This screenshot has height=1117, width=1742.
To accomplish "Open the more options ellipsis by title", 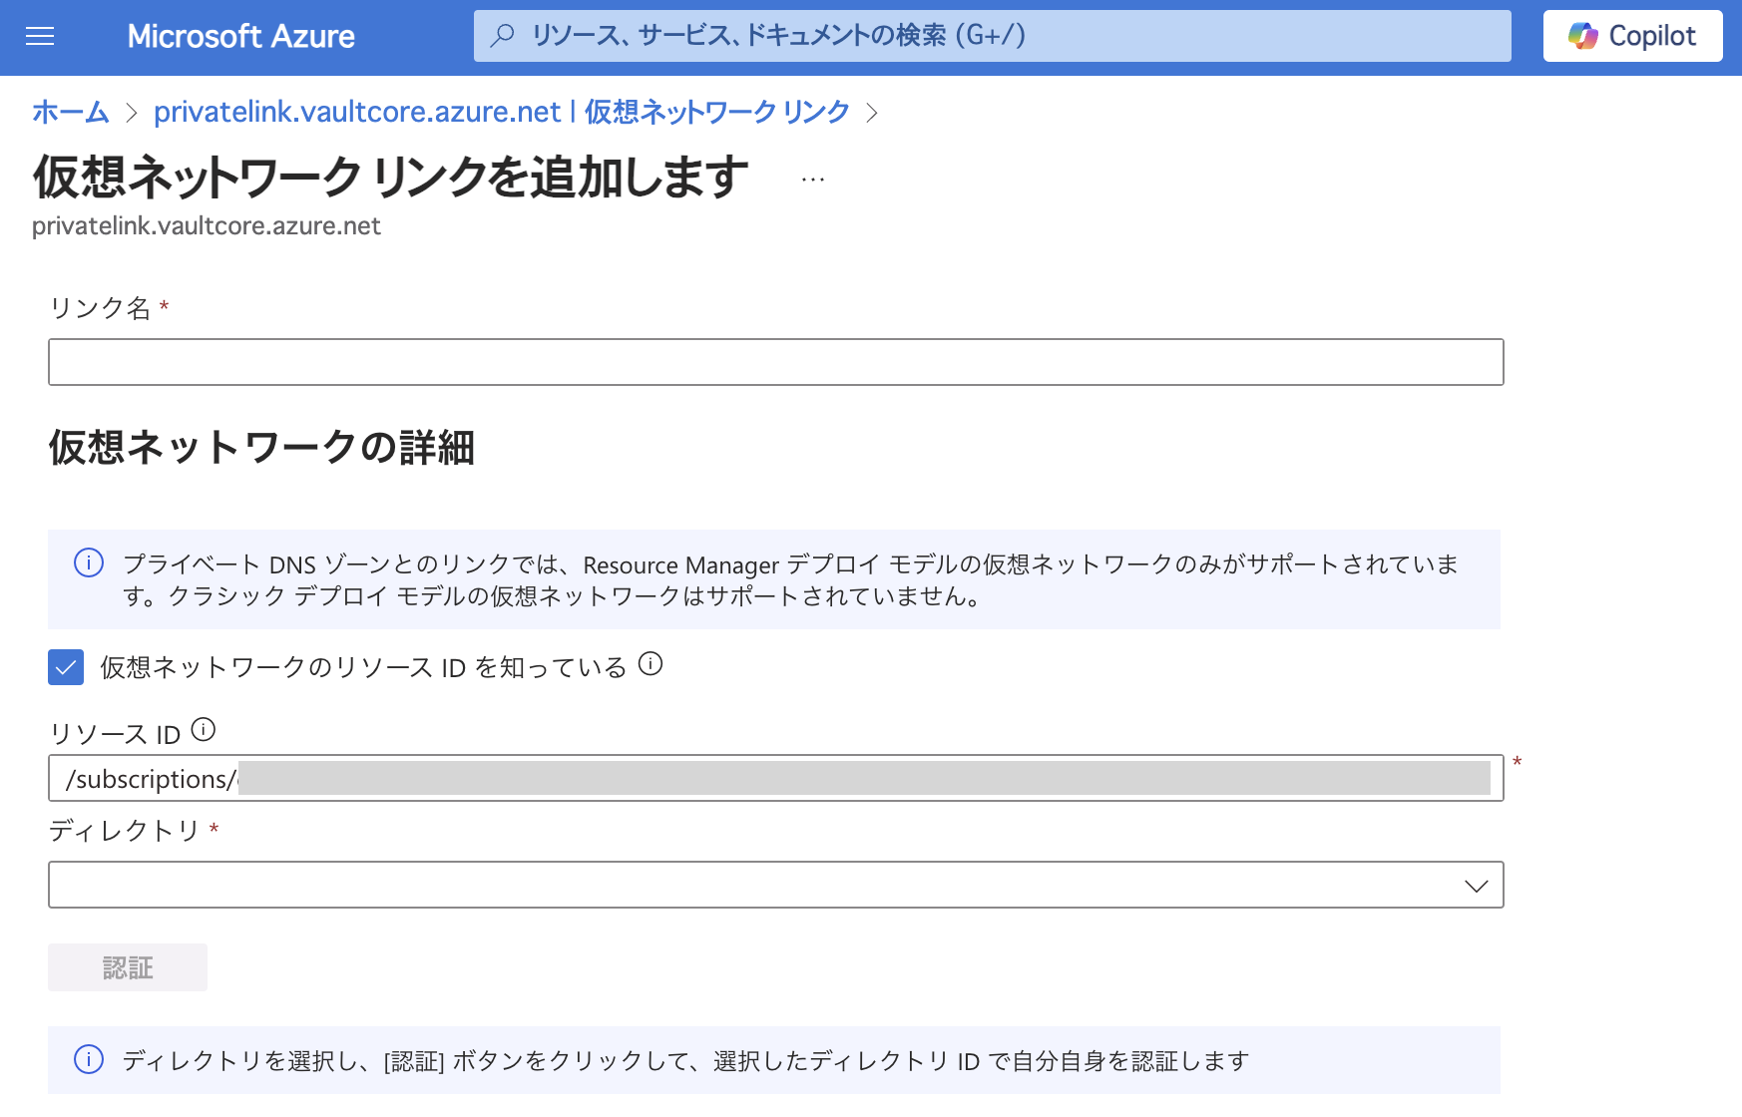I will [x=813, y=180].
